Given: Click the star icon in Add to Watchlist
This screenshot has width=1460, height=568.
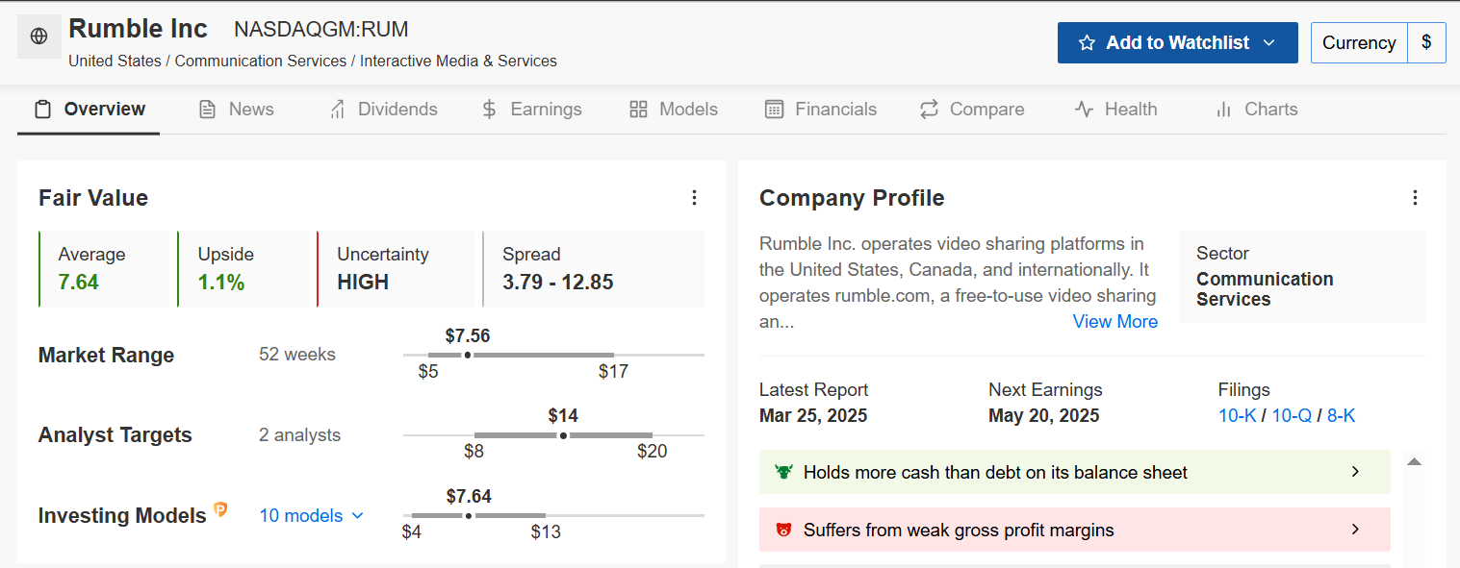Looking at the screenshot, I should click(x=1087, y=43).
